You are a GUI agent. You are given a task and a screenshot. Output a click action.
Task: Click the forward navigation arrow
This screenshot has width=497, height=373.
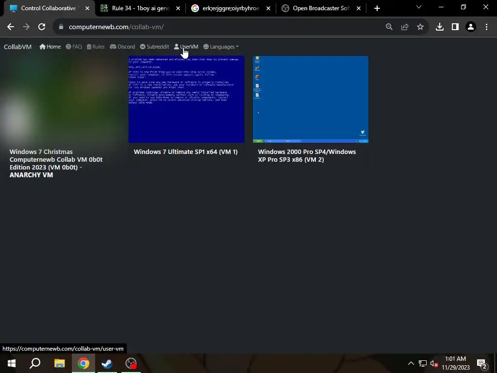pos(26,27)
